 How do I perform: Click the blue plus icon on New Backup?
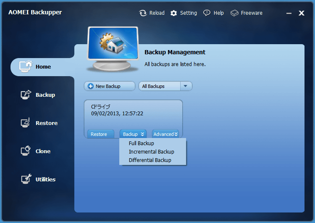(x=91, y=86)
